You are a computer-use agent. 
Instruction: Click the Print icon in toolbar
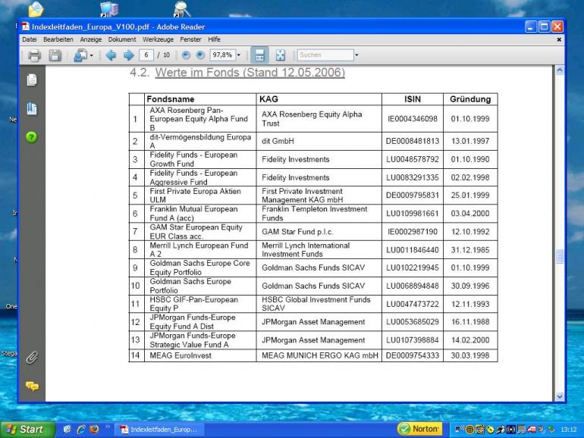pyautogui.click(x=34, y=55)
